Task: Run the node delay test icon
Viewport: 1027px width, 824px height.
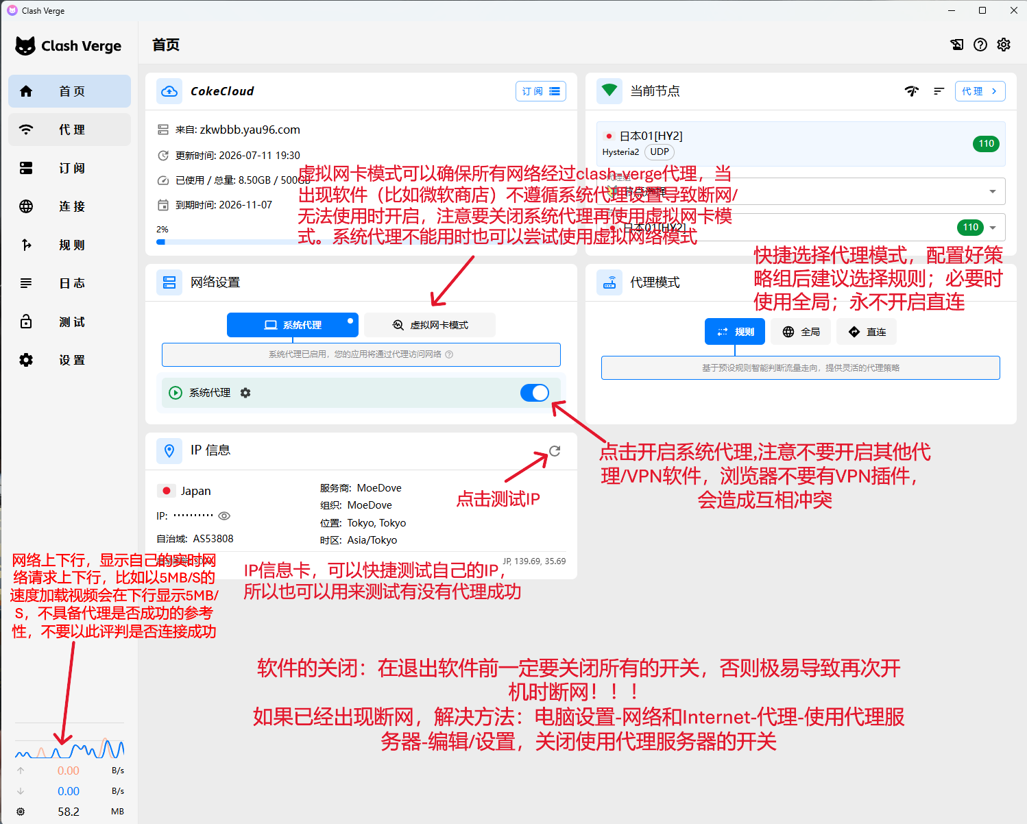Action: coord(912,91)
